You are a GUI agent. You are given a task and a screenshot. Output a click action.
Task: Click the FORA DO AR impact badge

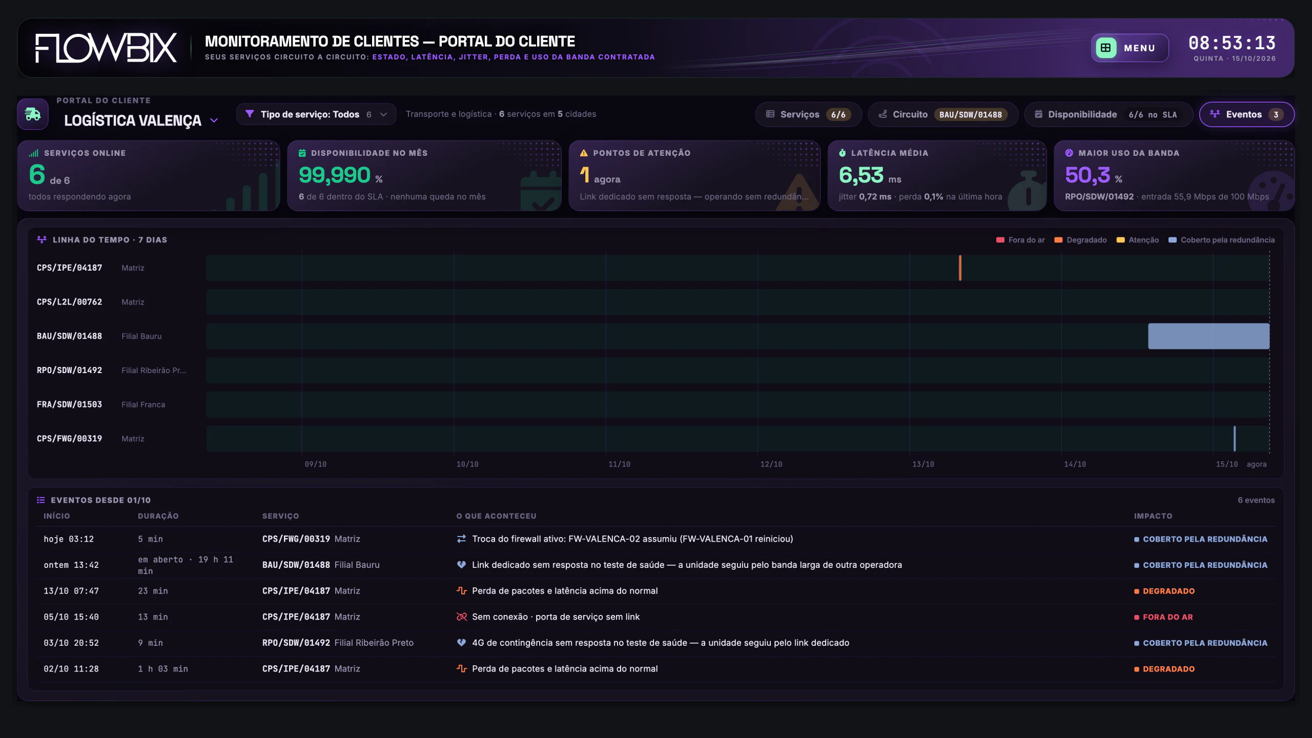(x=1163, y=617)
